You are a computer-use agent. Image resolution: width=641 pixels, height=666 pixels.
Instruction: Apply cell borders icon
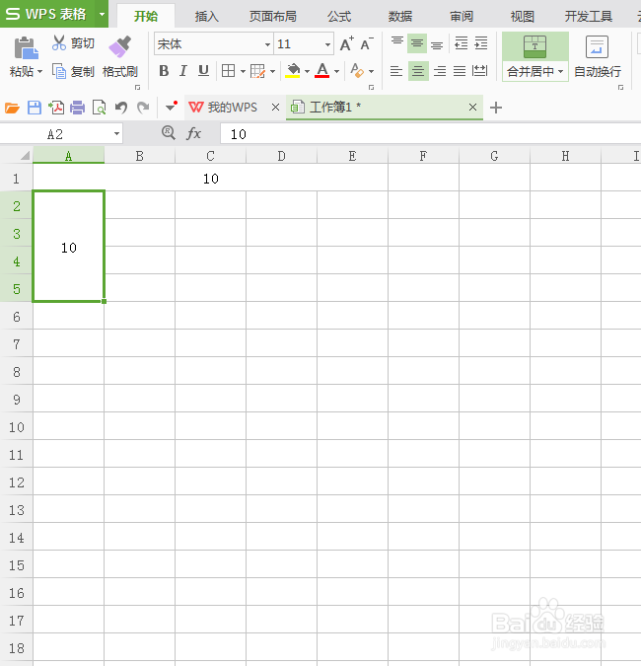click(229, 71)
